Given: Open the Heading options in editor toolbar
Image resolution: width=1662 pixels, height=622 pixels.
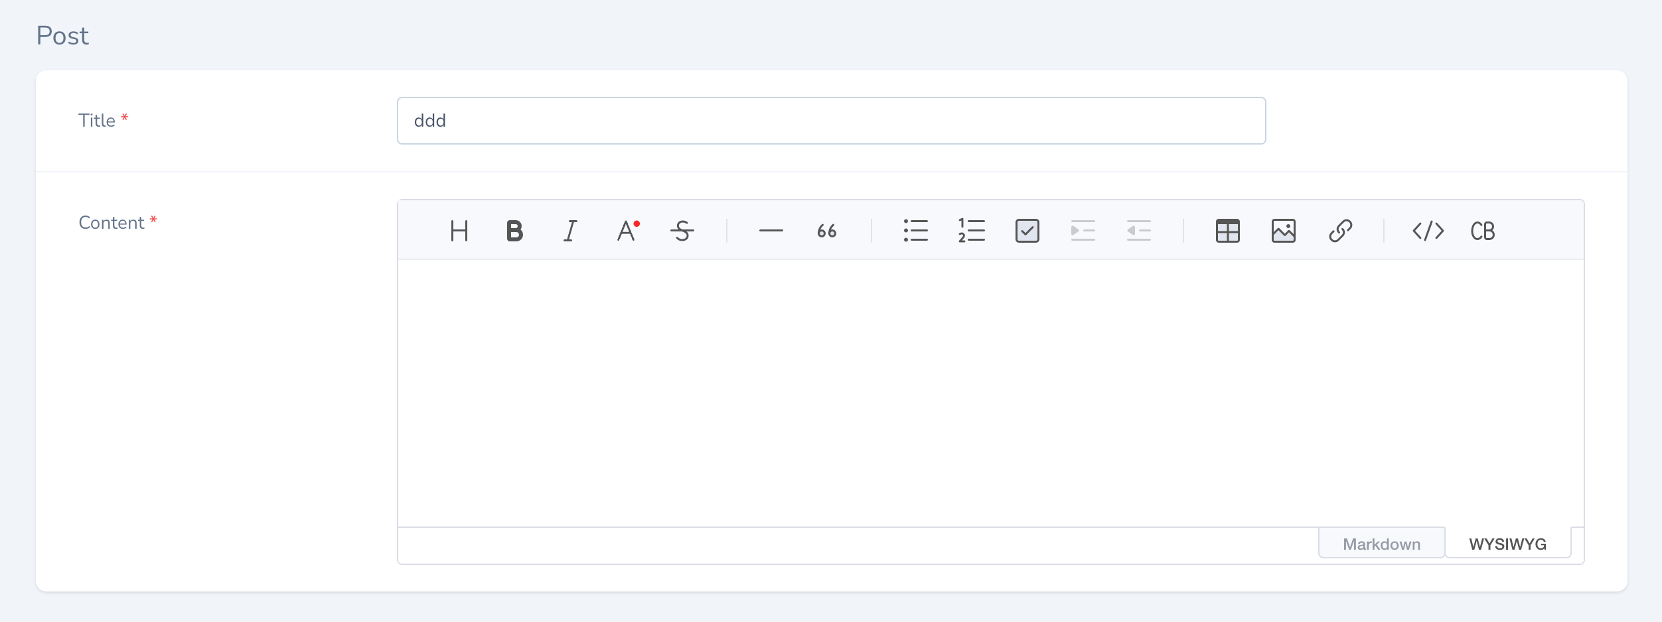Looking at the screenshot, I should [x=459, y=231].
